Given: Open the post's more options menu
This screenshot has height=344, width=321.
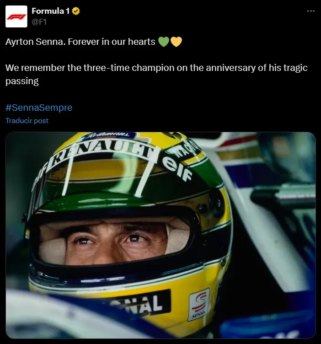Looking at the screenshot, I should [x=311, y=11].
